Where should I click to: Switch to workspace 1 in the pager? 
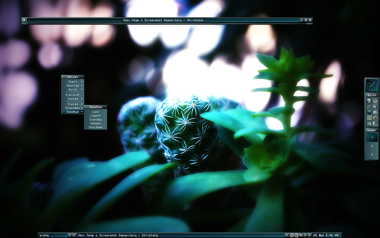click(x=372, y=137)
